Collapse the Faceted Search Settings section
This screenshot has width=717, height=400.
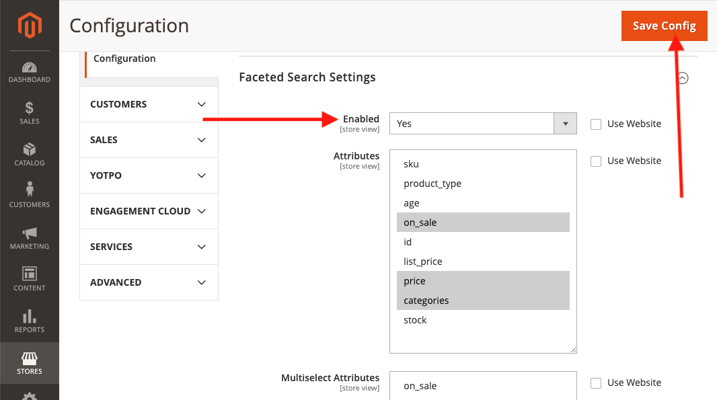point(683,78)
